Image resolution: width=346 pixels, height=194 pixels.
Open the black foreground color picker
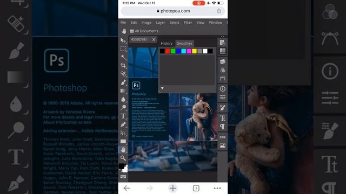(121, 166)
